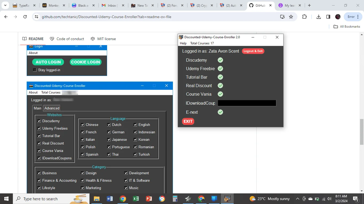Open the notifications center icon
The height and width of the screenshot is (204, 364).
coord(356,199)
